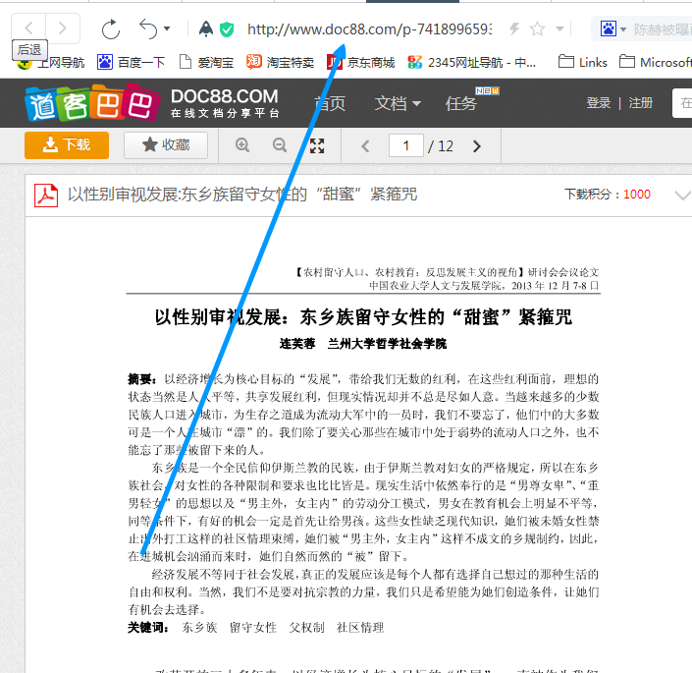Click the browser search input box
The height and width of the screenshot is (673, 692).
[x=662, y=29]
